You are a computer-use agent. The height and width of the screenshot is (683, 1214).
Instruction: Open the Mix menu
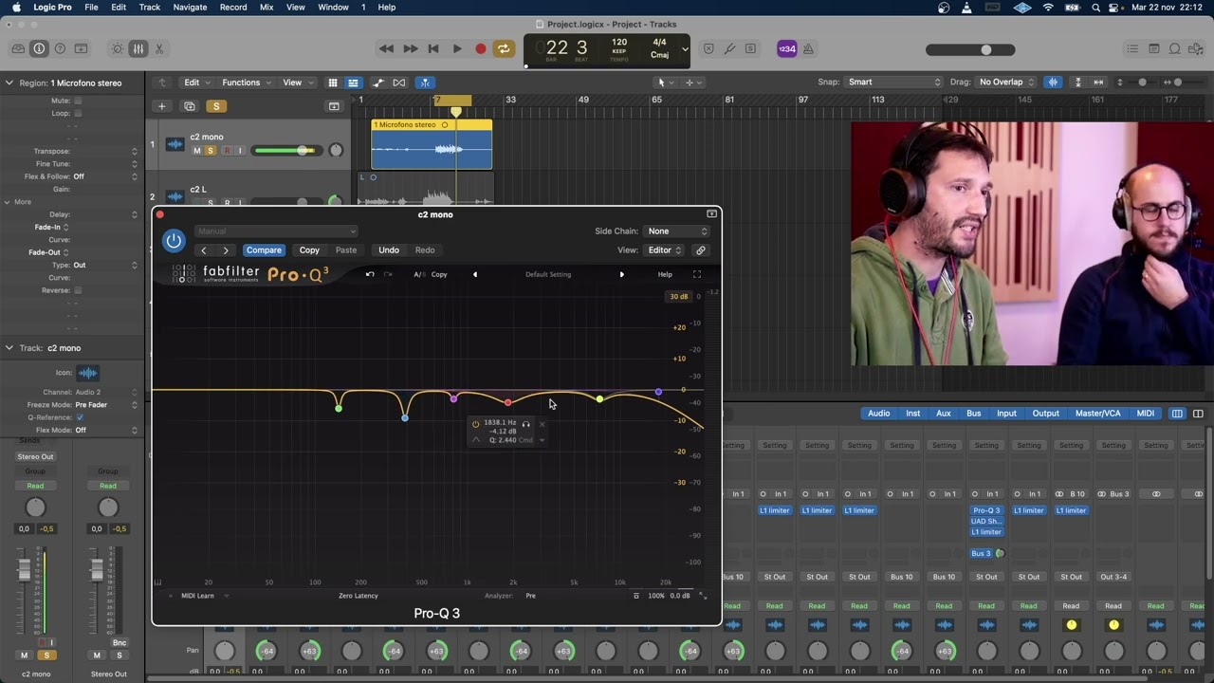click(x=267, y=8)
